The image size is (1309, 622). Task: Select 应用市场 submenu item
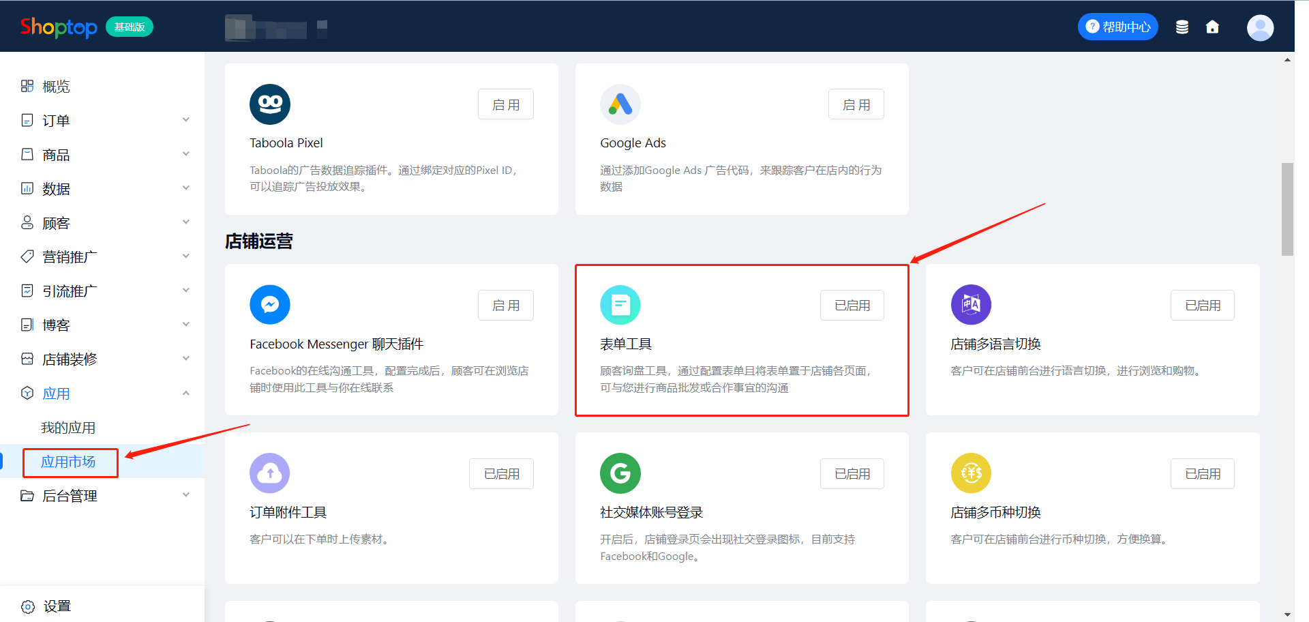click(x=102, y=462)
